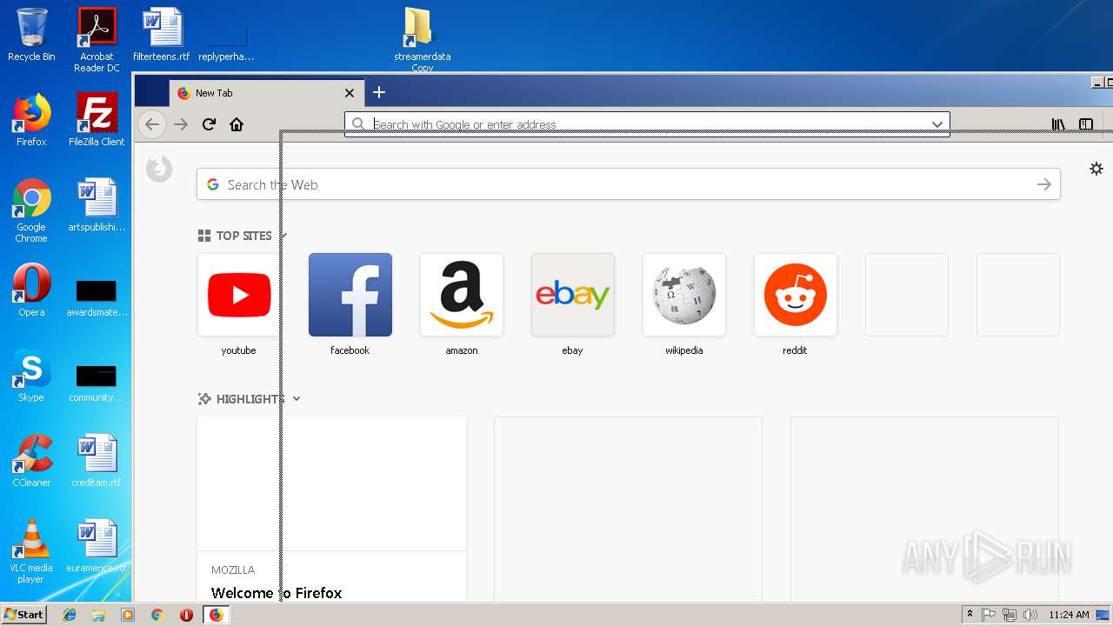Open the Windows Start menu
Image resolution: width=1113 pixels, height=626 pixels.
(24, 614)
